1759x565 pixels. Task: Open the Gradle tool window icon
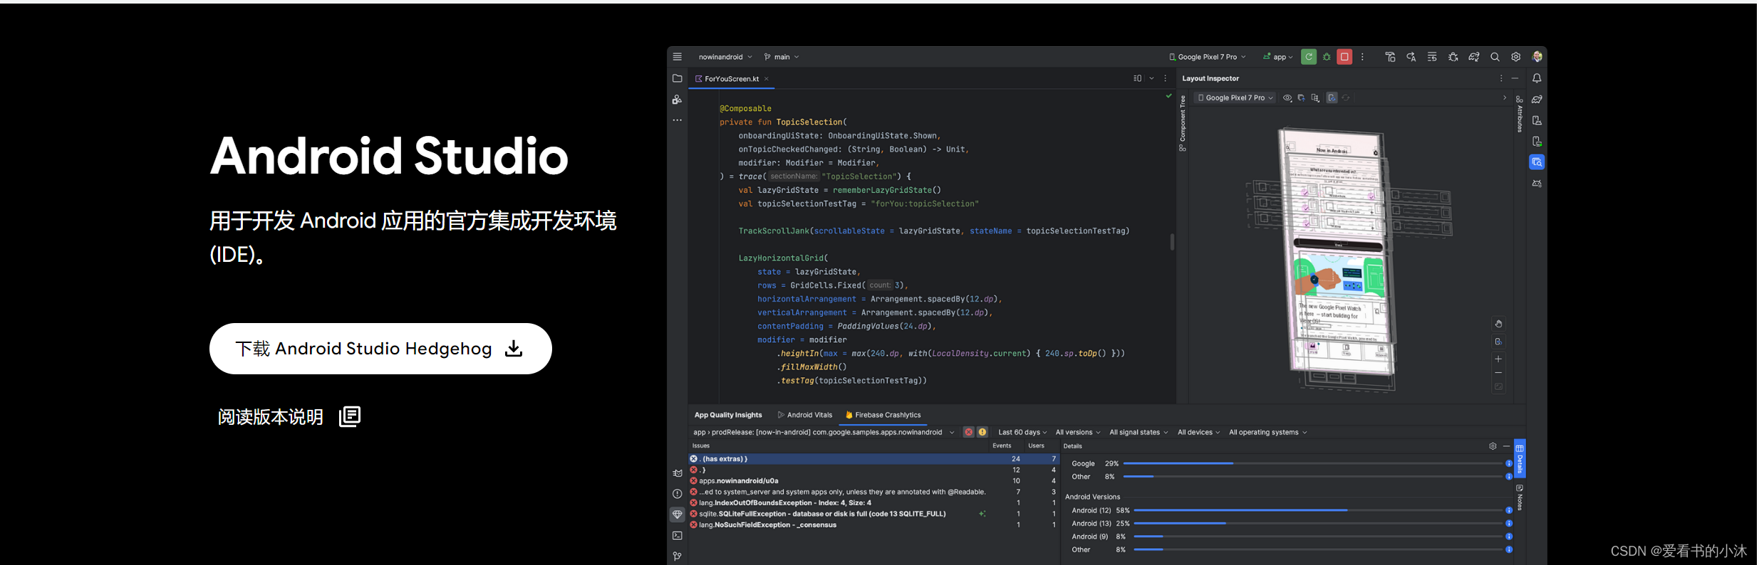tap(1537, 100)
